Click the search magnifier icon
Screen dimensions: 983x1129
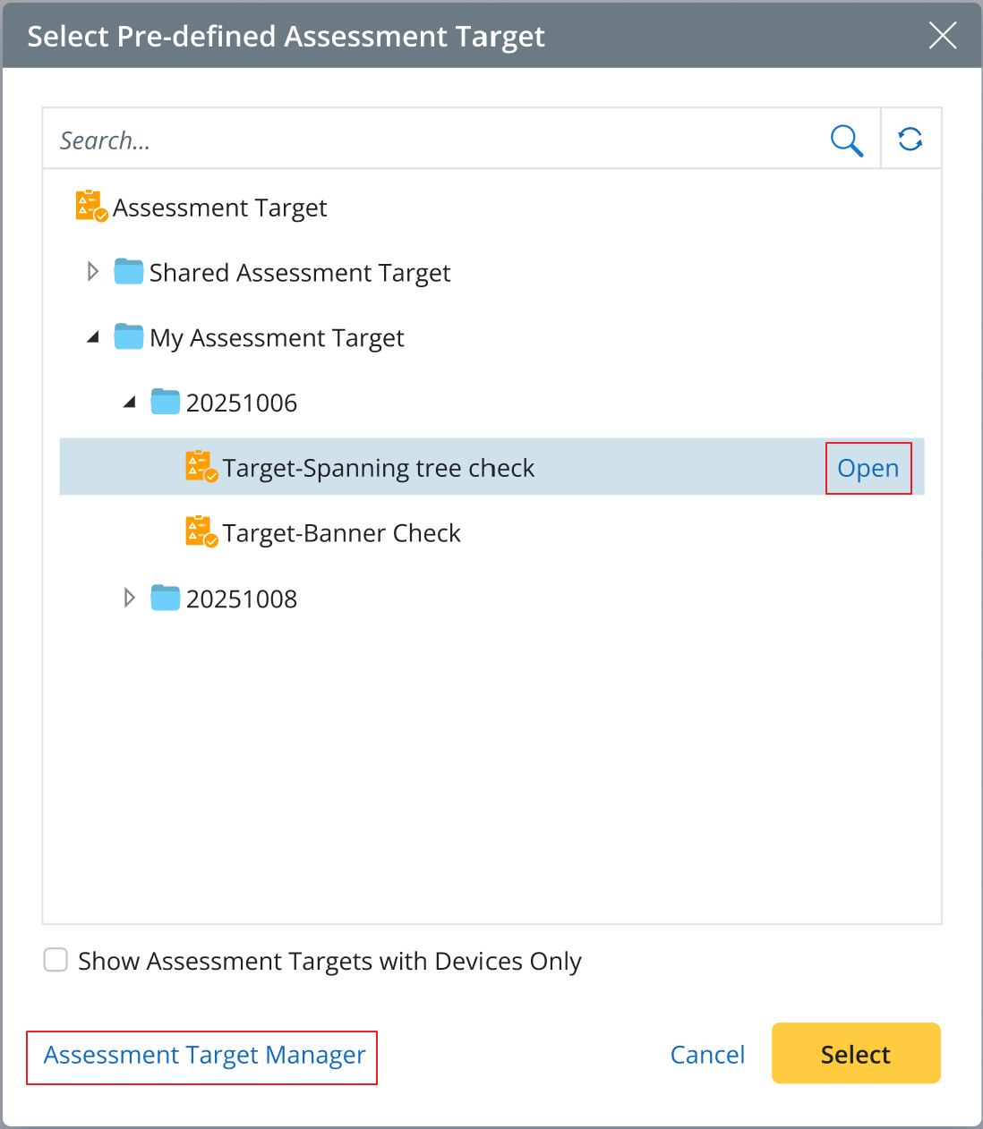[x=846, y=140]
